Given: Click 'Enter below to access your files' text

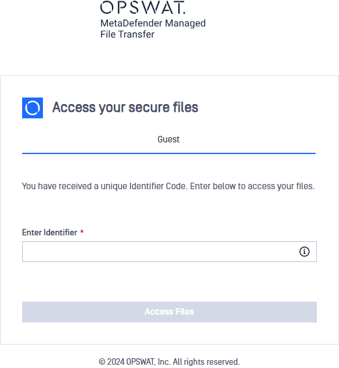Looking at the screenshot, I should tap(252, 186).
